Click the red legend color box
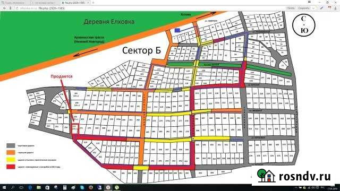 pyautogui.click(x=11, y=167)
